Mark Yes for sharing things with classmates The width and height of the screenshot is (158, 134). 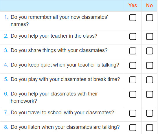pos(133,51)
